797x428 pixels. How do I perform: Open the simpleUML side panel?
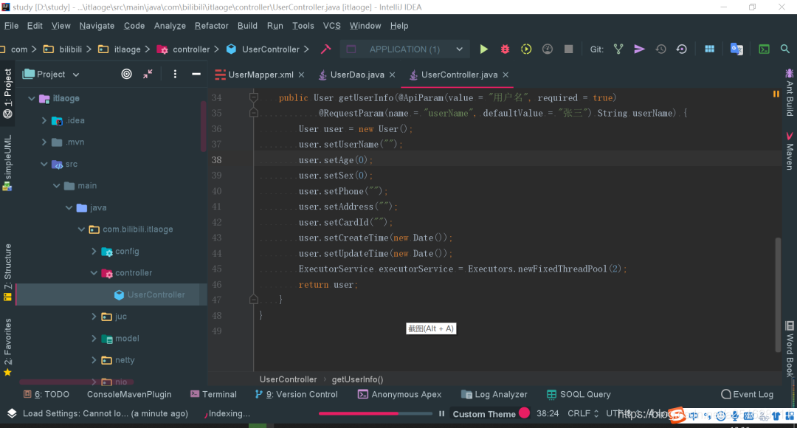click(x=7, y=162)
